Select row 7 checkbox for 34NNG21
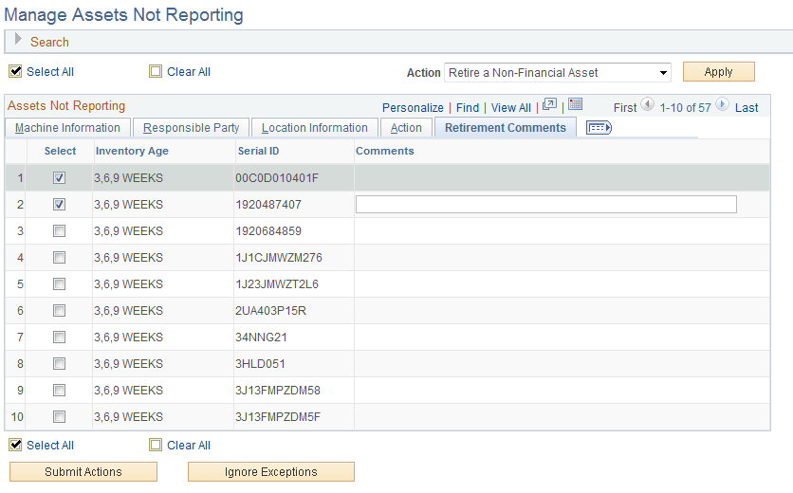This screenshot has width=793, height=493. (x=59, y=338)
